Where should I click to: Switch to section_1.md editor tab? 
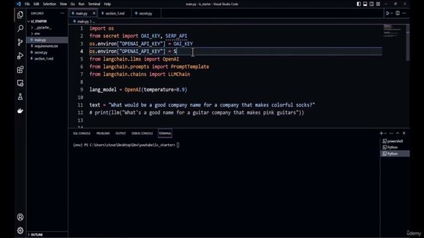pyautogui.click(x=115, y=13)
